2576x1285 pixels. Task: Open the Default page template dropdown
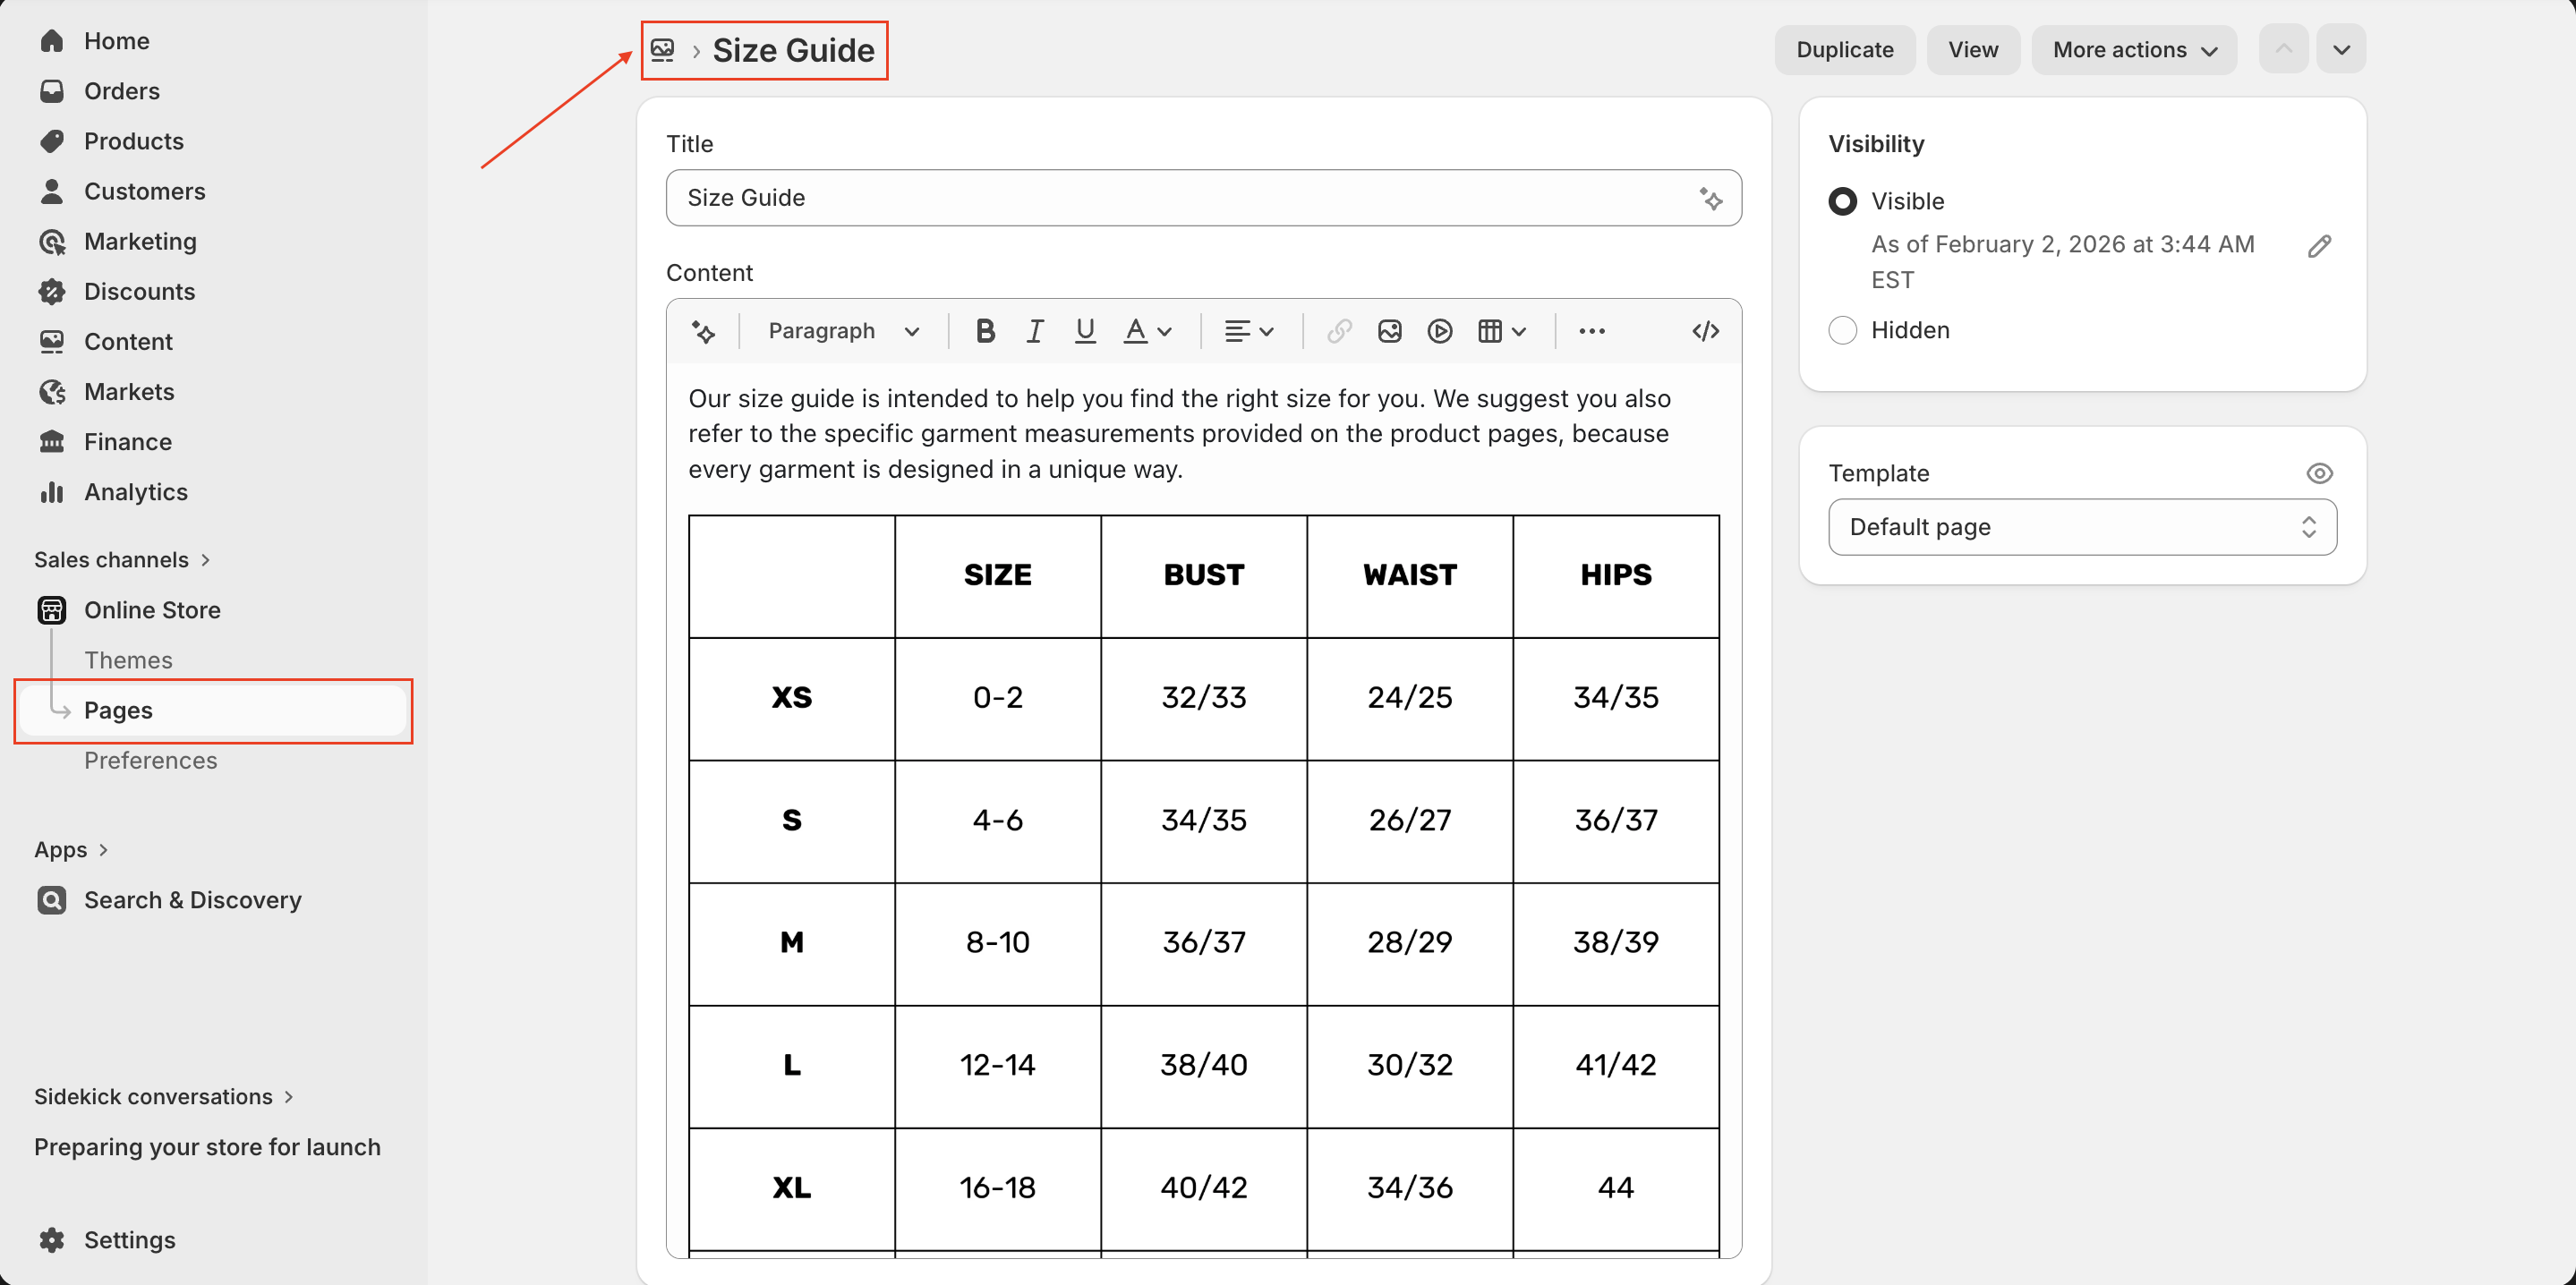pos(2082,527)
